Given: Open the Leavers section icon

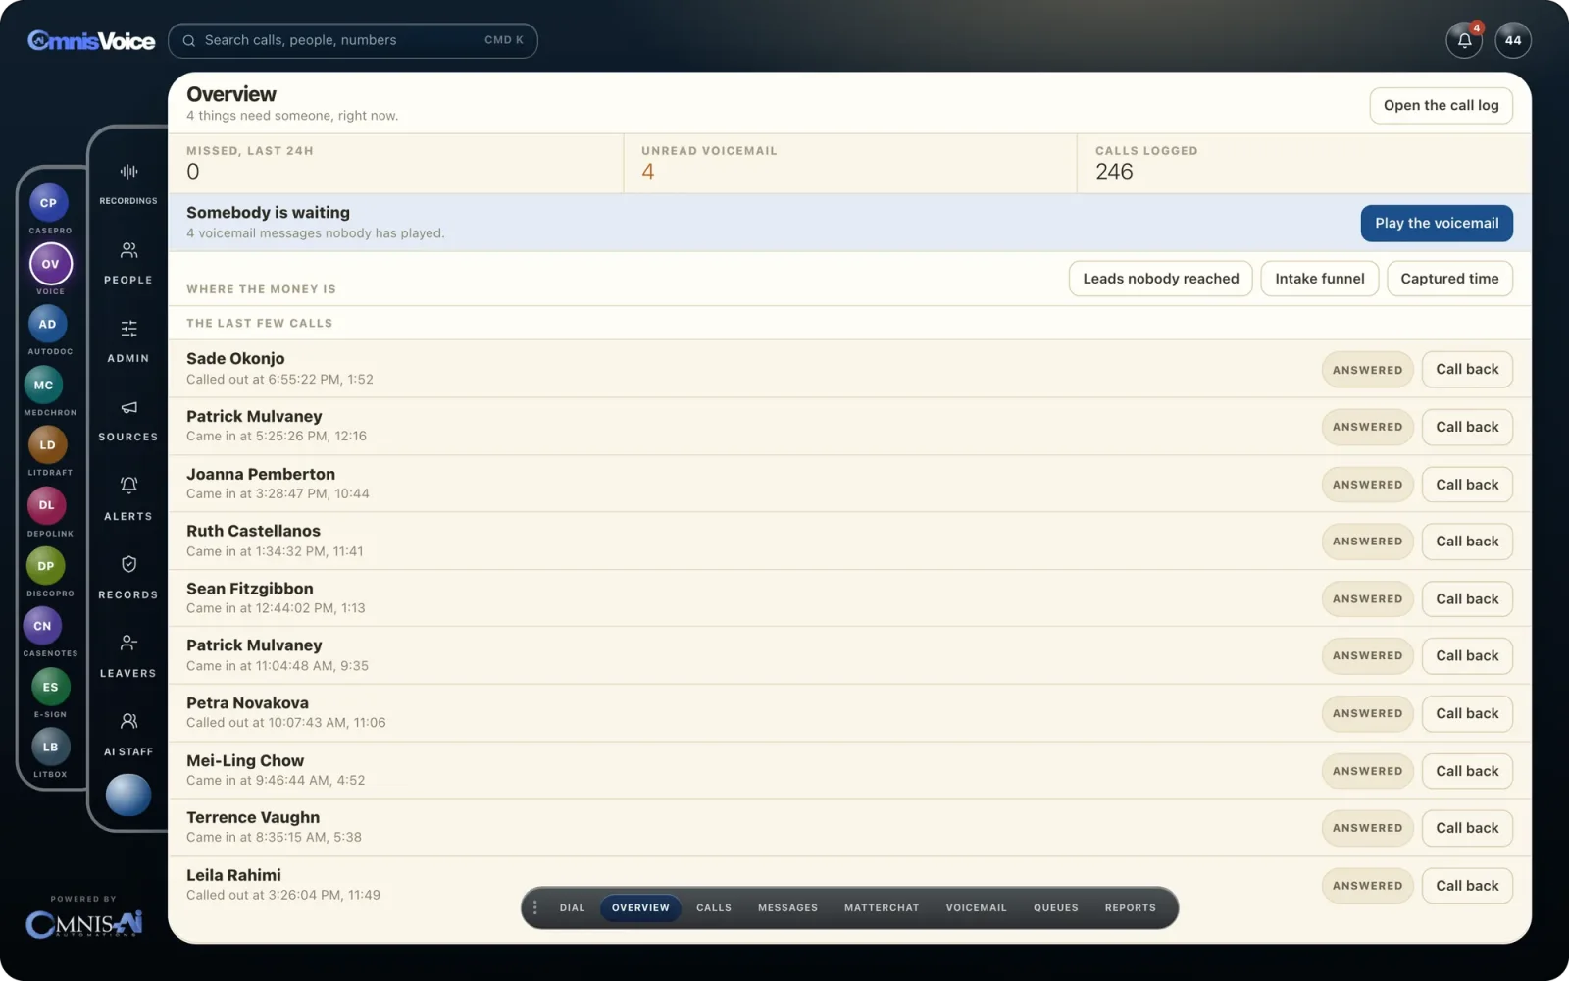Looking at the screenshot, I should (128, 643).
